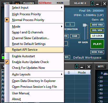Expand the Auto Layouts submenu
The width and height of the screenshot is (108, 103).
(34, 74)
